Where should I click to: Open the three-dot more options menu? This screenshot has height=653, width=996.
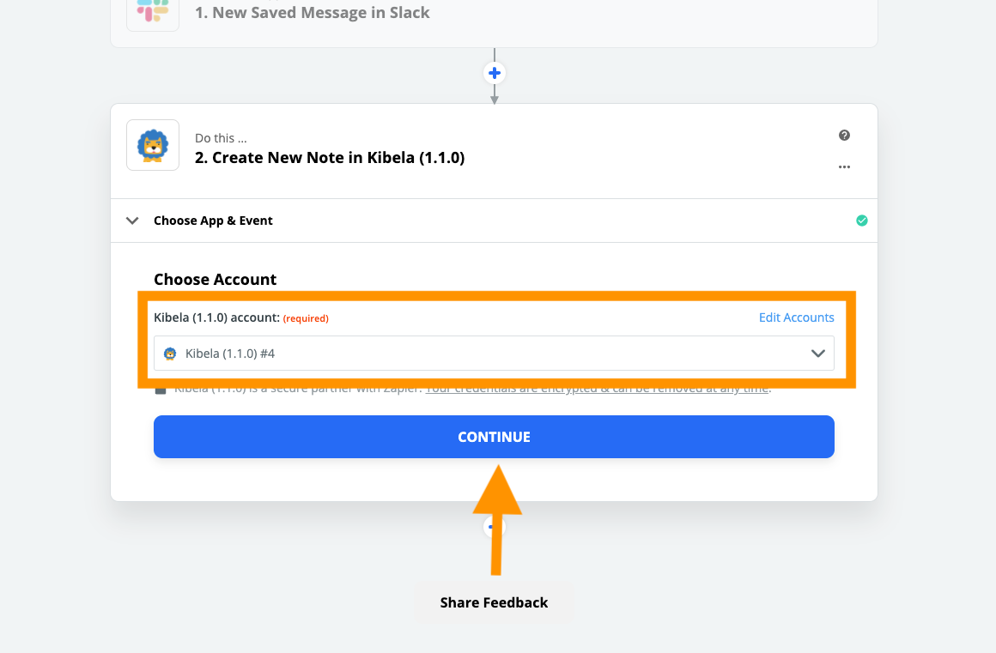point(844,167)
